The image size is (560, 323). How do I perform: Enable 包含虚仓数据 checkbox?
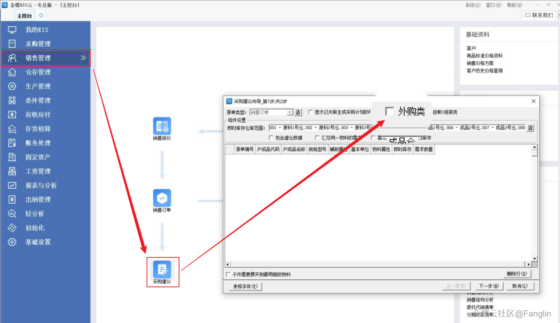point(271,138)
